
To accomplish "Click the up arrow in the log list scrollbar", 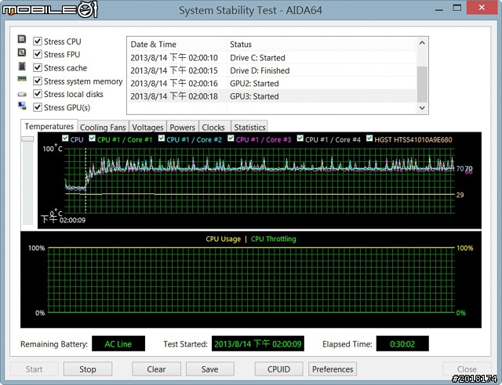I will tap(422, 43).
